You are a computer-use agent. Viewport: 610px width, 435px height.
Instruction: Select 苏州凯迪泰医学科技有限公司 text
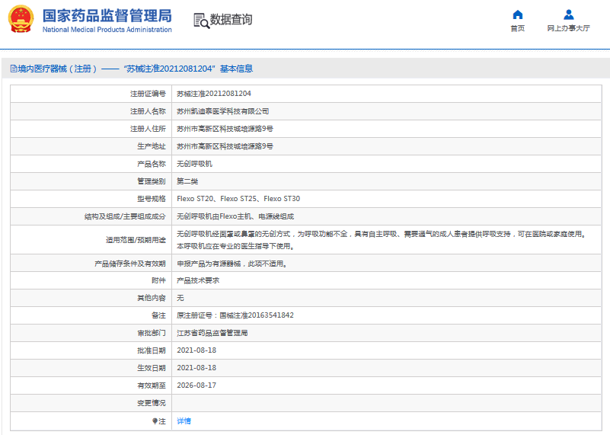click(x=223, y=111)
